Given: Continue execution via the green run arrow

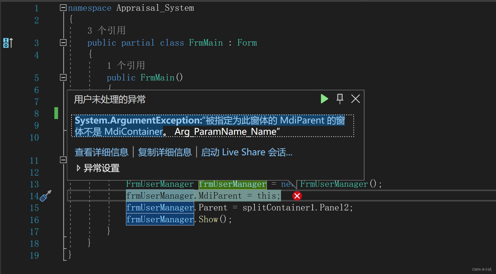Looking at the screenshot, I should tap(324, 99).
